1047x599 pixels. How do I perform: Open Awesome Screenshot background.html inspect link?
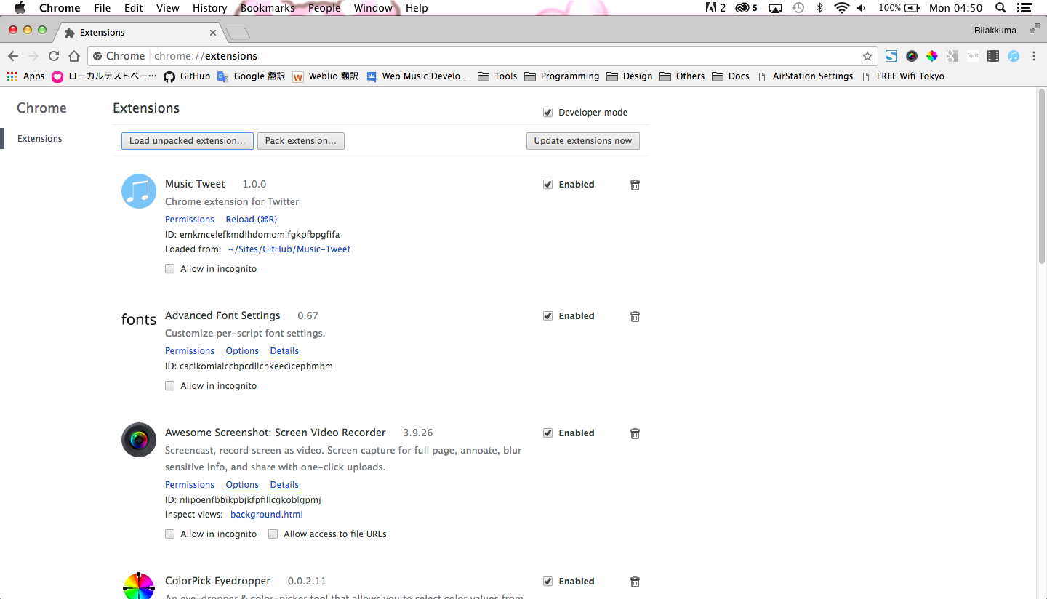[x=267, y=514]
